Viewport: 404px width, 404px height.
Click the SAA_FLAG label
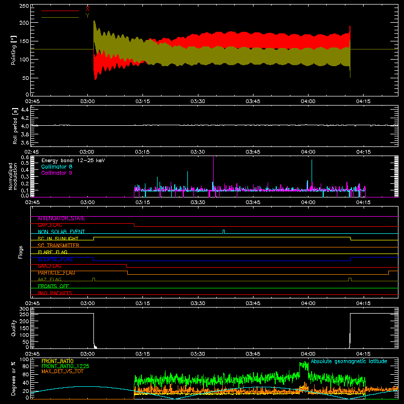49,266
